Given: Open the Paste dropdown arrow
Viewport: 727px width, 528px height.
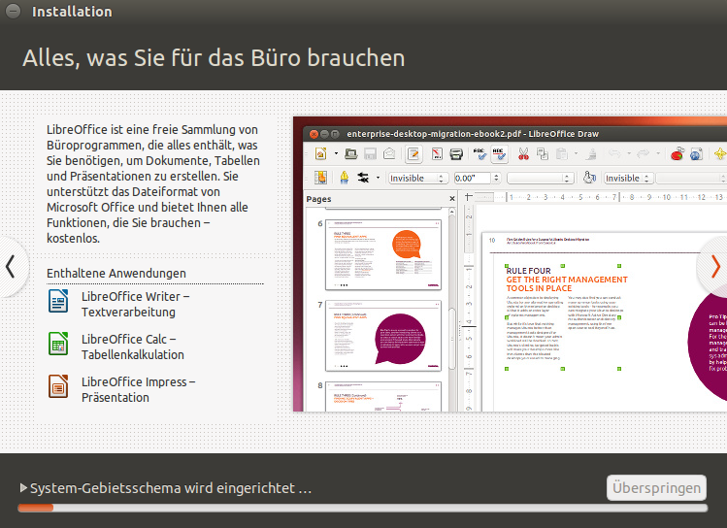Looking at the screenshot, I should [576, 154].
